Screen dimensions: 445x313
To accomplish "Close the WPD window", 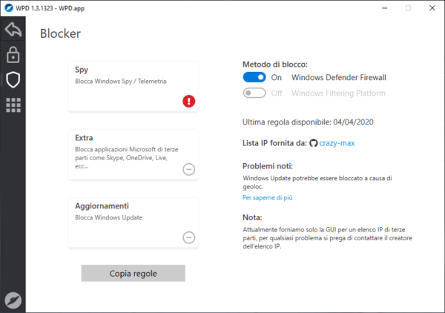I will (x=432, y=8).
